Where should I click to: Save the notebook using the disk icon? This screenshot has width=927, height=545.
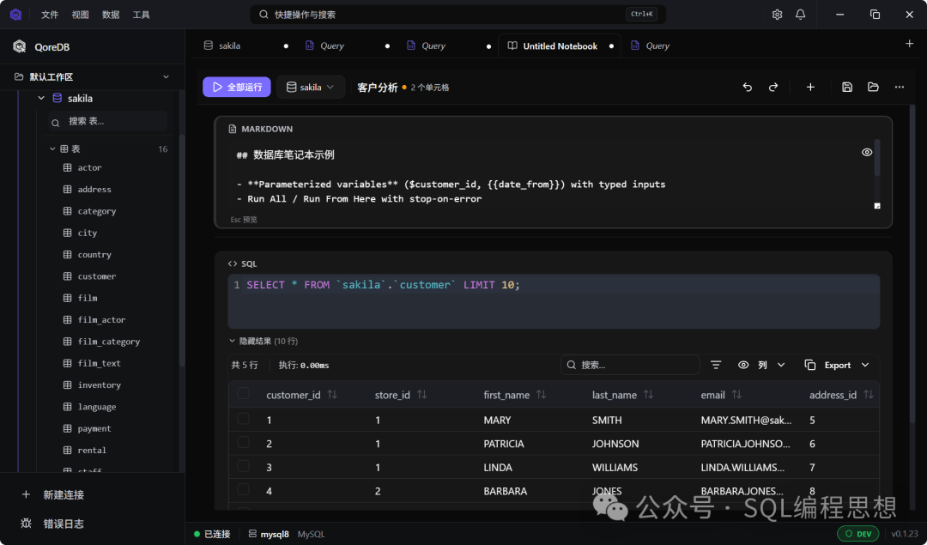pos(847,87)
